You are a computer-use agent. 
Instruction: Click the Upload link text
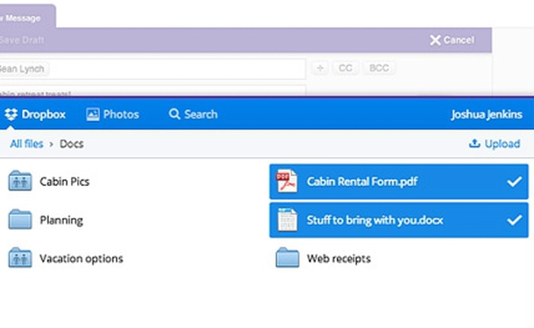(502, 143)
